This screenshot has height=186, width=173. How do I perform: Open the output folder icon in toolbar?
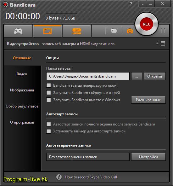pyautogui.click(x=114, y=31)
